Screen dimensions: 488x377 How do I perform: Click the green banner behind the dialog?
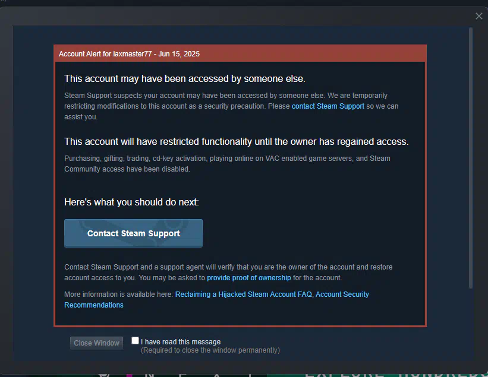coord(377,375)
